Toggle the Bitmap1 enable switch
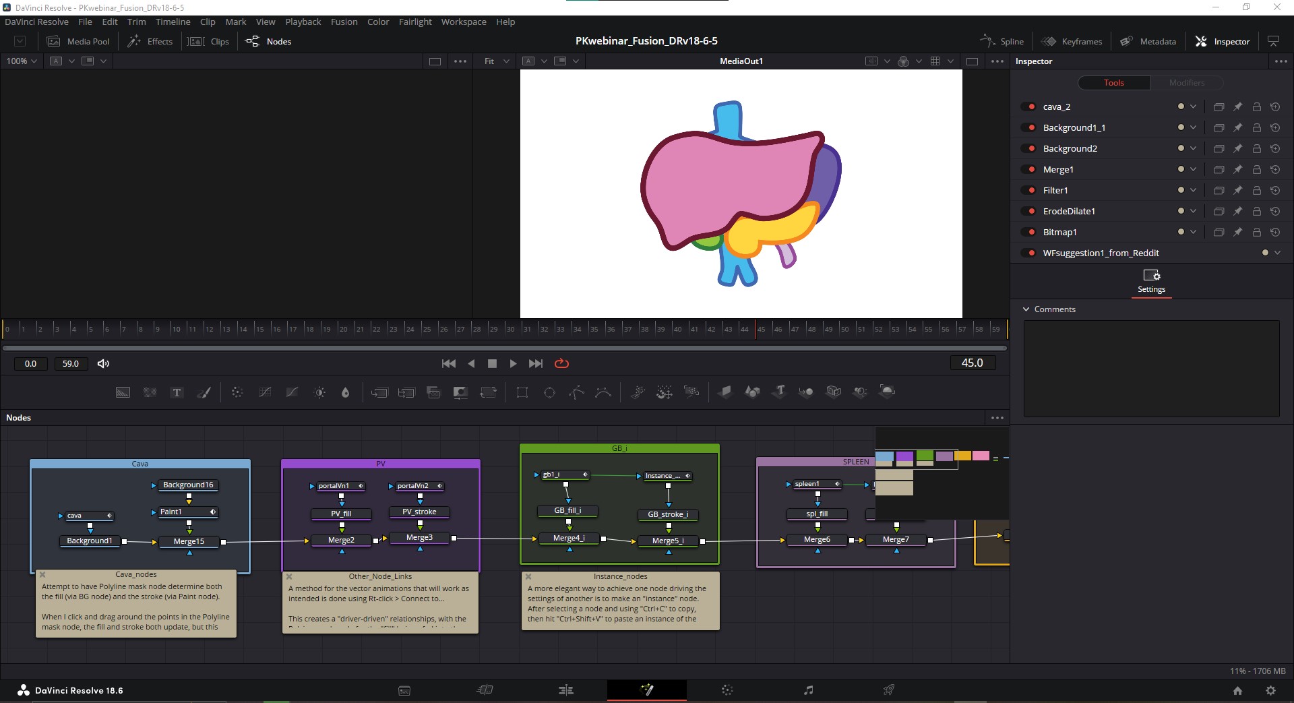This screenshot has height=703, width=1294. 1028,232
